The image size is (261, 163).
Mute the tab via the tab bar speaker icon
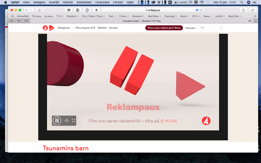[250, 21]
